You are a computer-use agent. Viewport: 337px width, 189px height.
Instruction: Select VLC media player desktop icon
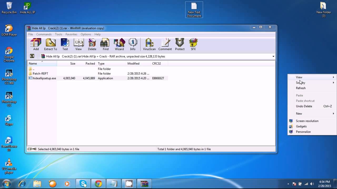pyautogui.click(x=9, y=166)
